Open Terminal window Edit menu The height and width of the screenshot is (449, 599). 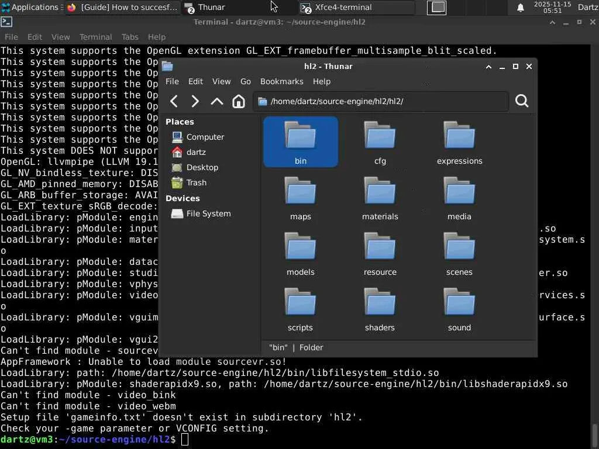[35, 37]
